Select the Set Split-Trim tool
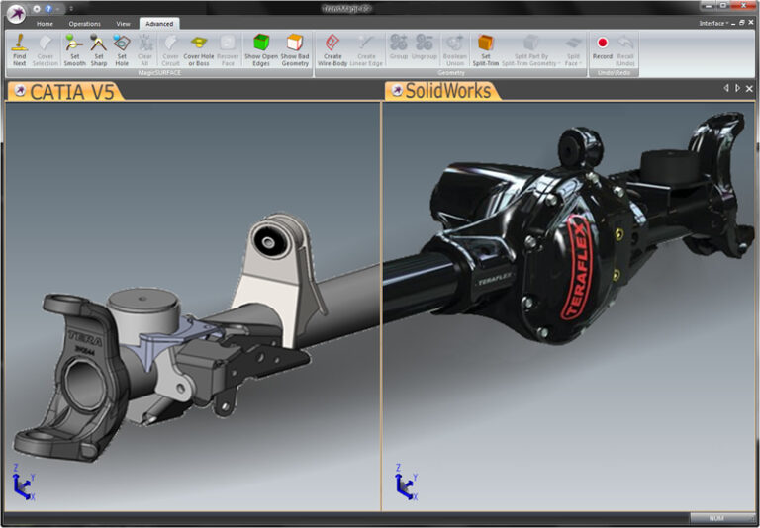Image resolution: width=760 pixels, height=528 pixels. click(486, 48)
